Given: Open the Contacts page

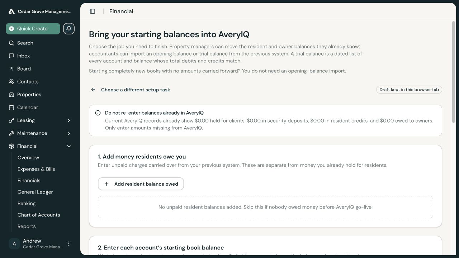Looking at the screenshot, I should click(x=40, y=82).
